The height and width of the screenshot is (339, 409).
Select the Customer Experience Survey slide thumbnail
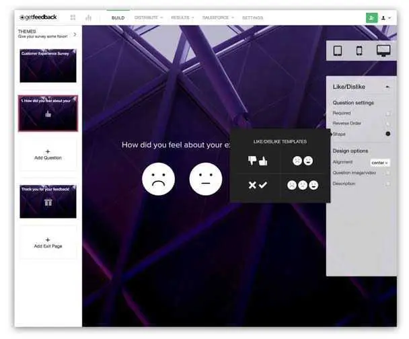[48, 65]
